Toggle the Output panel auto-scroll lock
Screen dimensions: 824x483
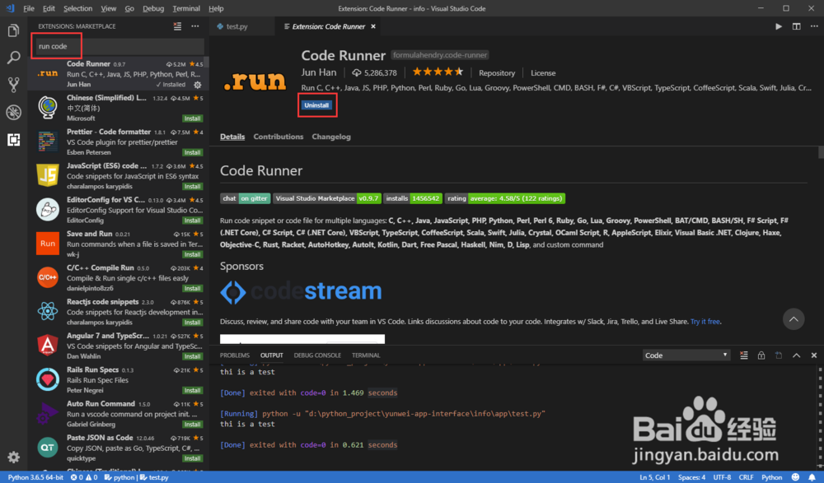(761, 355)
